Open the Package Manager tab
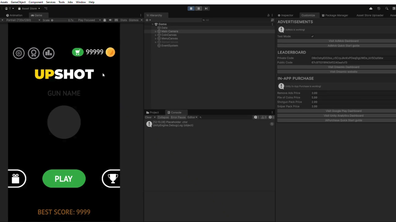This screenshot has width=396, height=222. [x=335, y=15]
